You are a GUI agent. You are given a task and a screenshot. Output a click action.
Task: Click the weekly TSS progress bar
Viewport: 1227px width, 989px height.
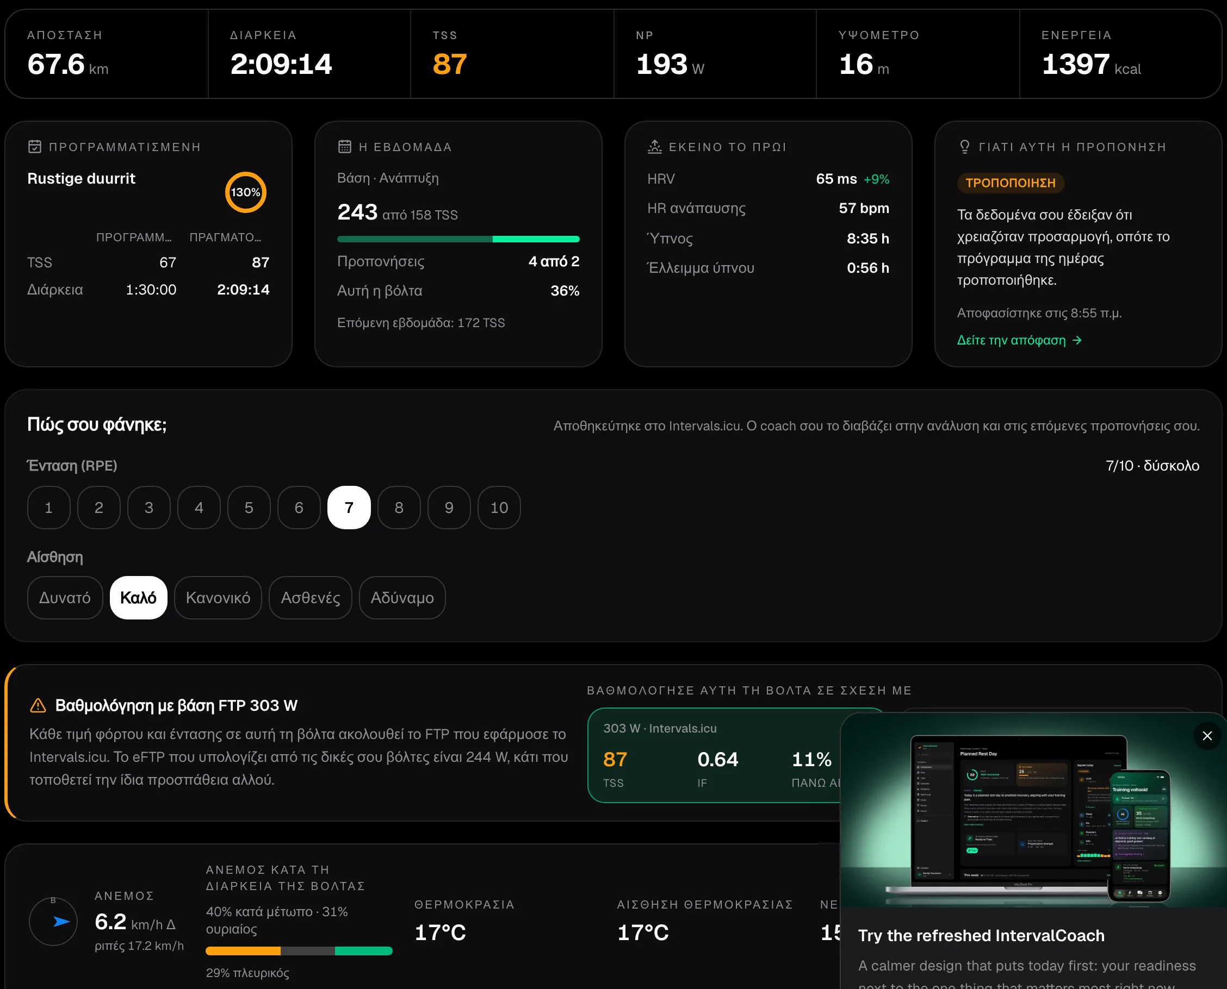(x=458, y=239)
